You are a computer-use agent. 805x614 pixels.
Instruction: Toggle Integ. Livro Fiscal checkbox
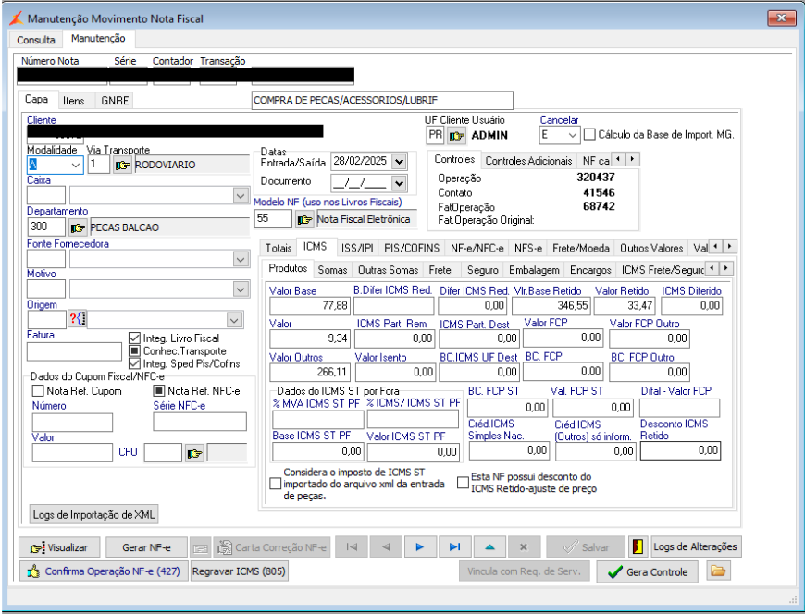(x=134, y=338)
